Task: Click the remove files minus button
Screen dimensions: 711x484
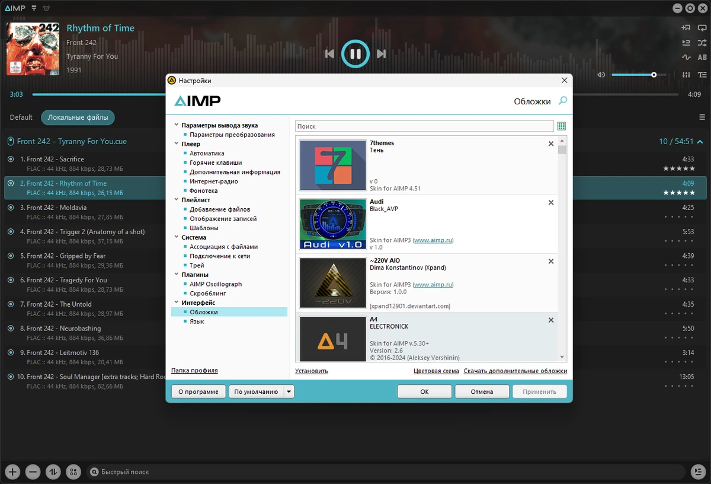Action: 33,472
